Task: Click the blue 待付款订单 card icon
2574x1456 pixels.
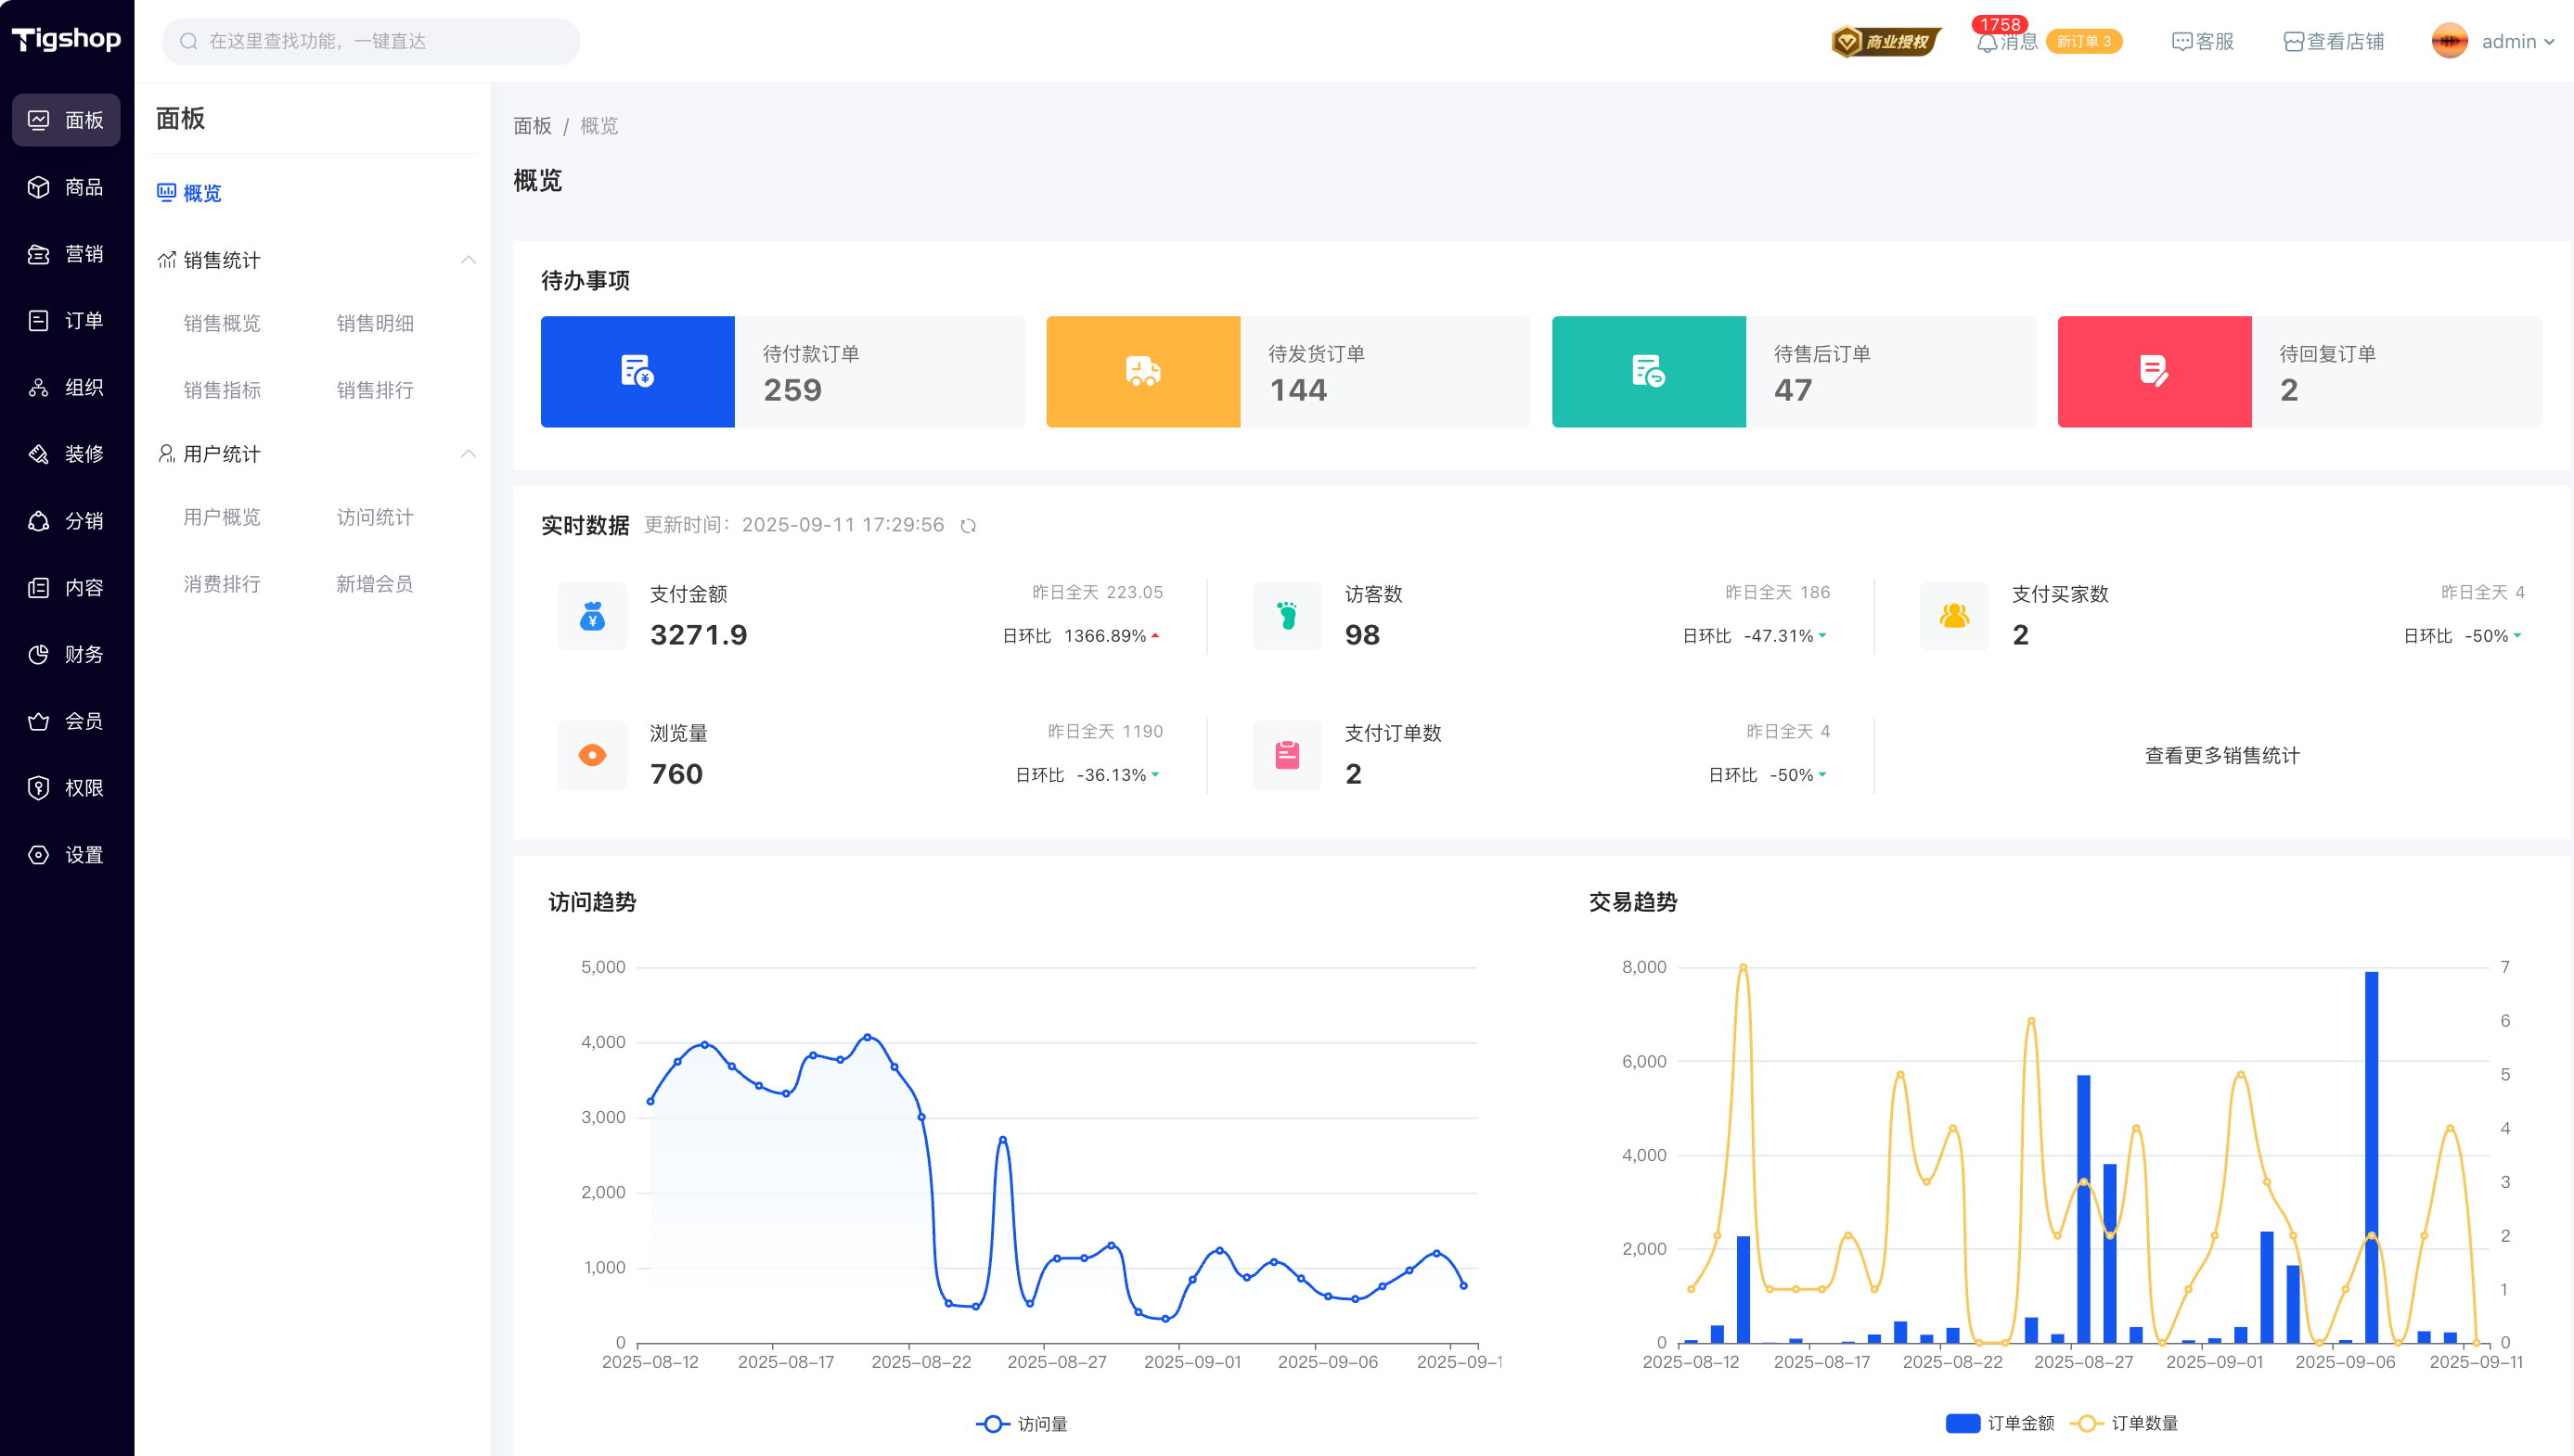Action: coord(637,371)
